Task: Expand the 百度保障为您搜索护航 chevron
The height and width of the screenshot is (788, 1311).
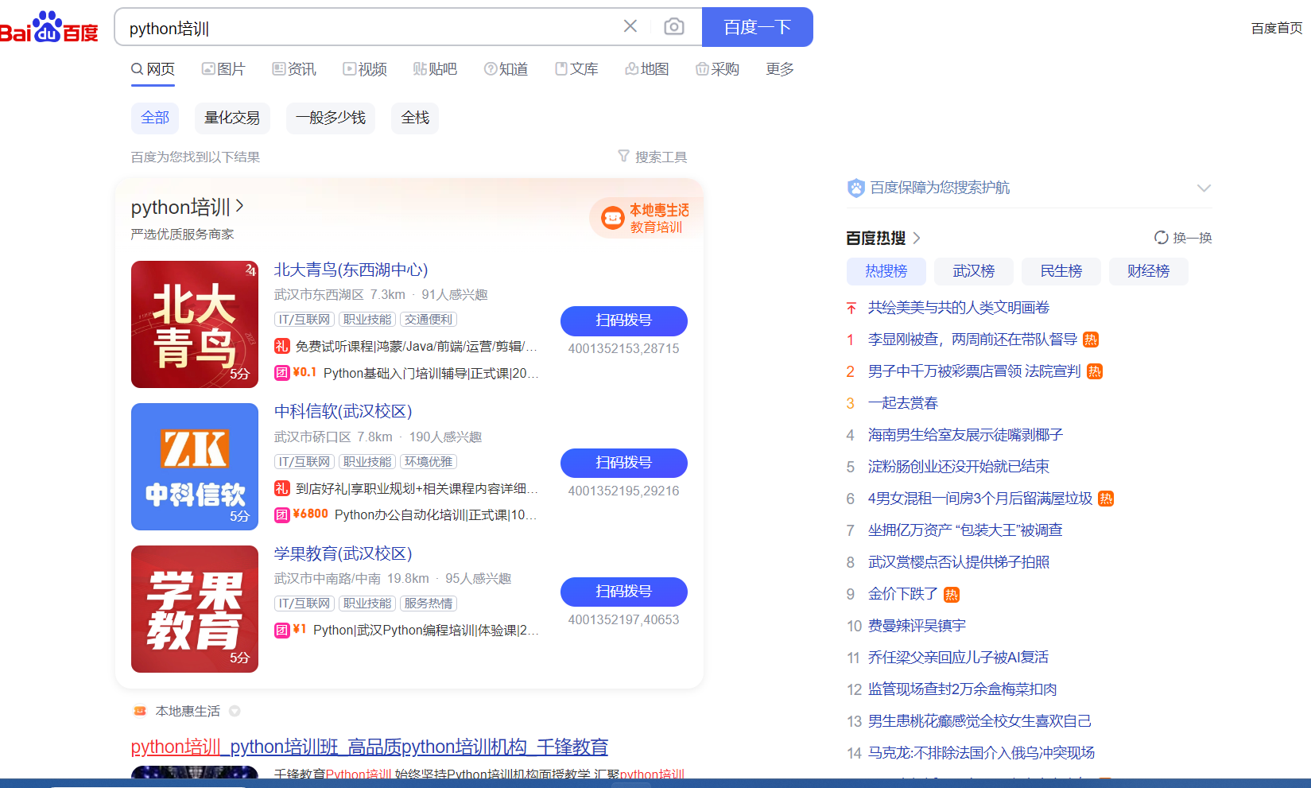Action: click(x=1204, y=188)
